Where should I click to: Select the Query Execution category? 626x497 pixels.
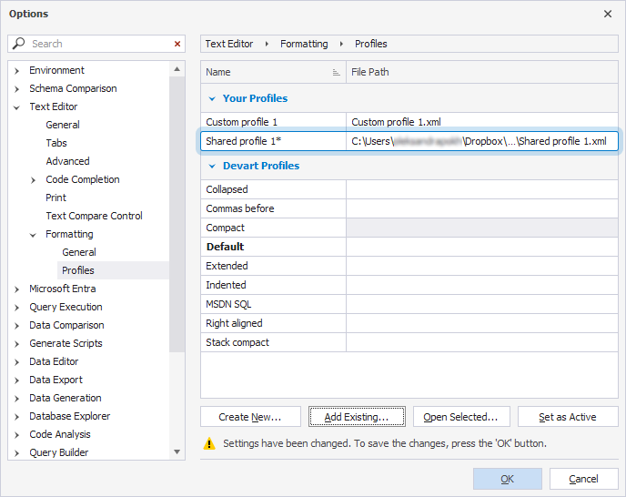tap(66, 307)
